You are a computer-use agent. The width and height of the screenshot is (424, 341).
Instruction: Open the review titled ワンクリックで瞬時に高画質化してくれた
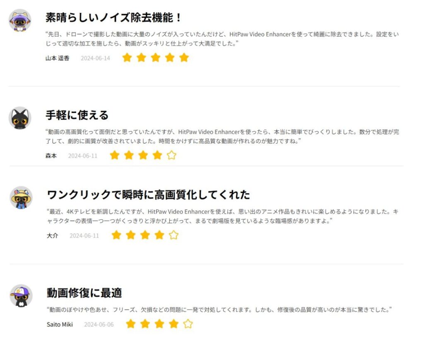pyautogui.click(x=148, y=195)
